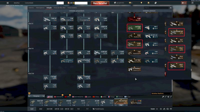Open Predefinições presets
Viewport: 200px width, 112px height.
[x=98, y=109]
